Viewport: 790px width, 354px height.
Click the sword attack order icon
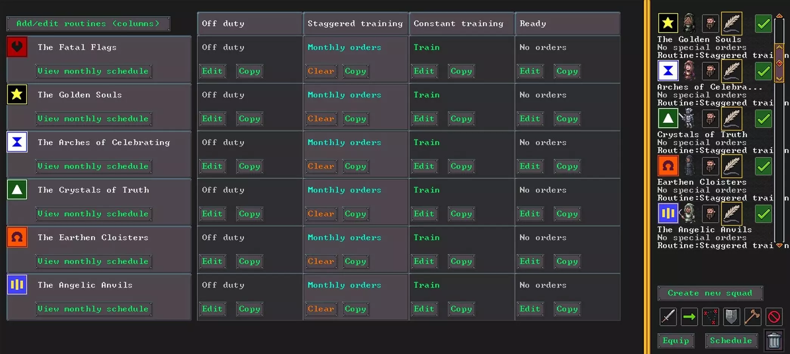(x=668, y=317)
